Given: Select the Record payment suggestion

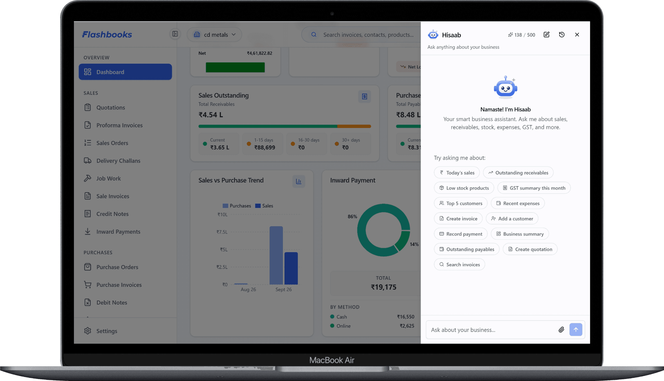Looking at the screenshot, I should click(x=461, y=234).
